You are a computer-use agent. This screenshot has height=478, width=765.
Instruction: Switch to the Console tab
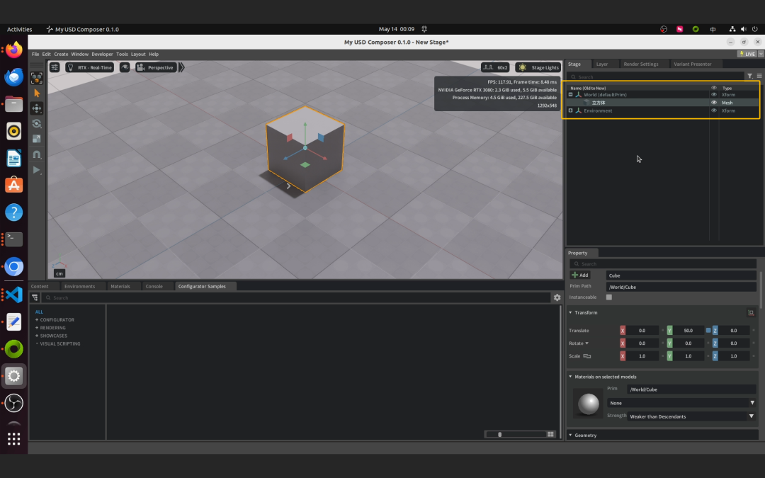[154, 286]
